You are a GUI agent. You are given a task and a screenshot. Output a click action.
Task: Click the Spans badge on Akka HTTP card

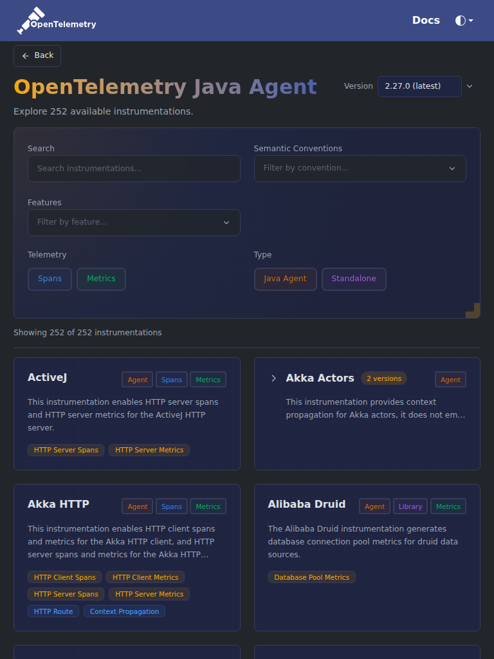tap(171, 506)
